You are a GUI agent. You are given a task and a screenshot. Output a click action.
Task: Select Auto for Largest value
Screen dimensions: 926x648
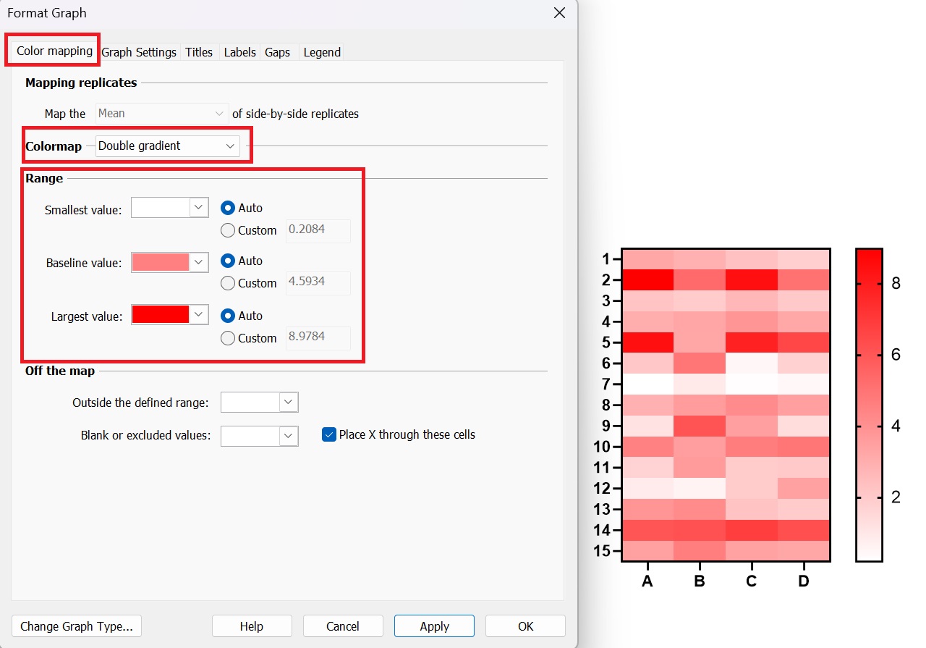click(x=228, y=316)
